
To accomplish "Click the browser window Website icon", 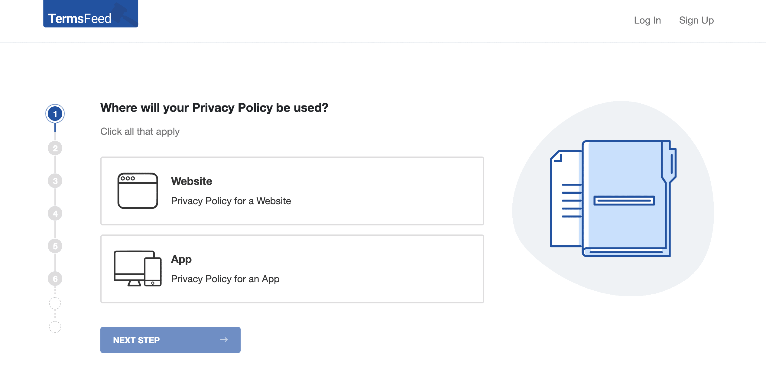I will pos(138,191).
